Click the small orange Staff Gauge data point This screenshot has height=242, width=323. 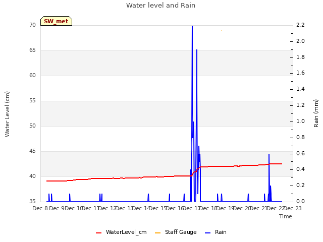[x=222, y=30]
